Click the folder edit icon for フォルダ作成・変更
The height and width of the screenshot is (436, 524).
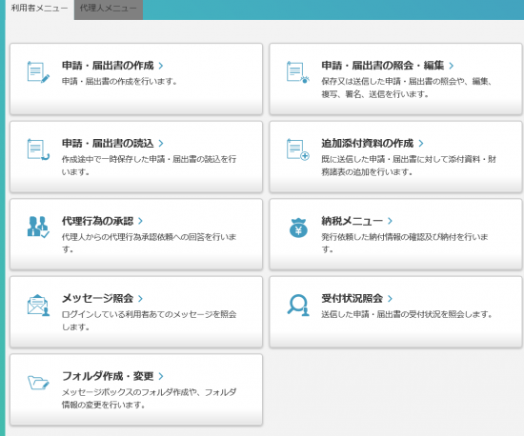[38, 383]
